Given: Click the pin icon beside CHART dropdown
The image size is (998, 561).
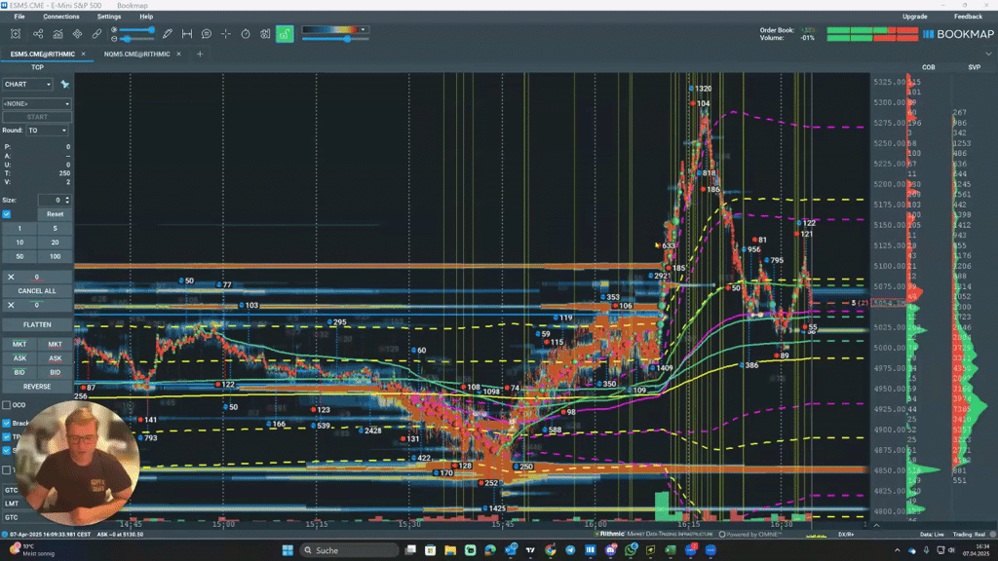Looking at the screenshot, I should pos(64,84).
